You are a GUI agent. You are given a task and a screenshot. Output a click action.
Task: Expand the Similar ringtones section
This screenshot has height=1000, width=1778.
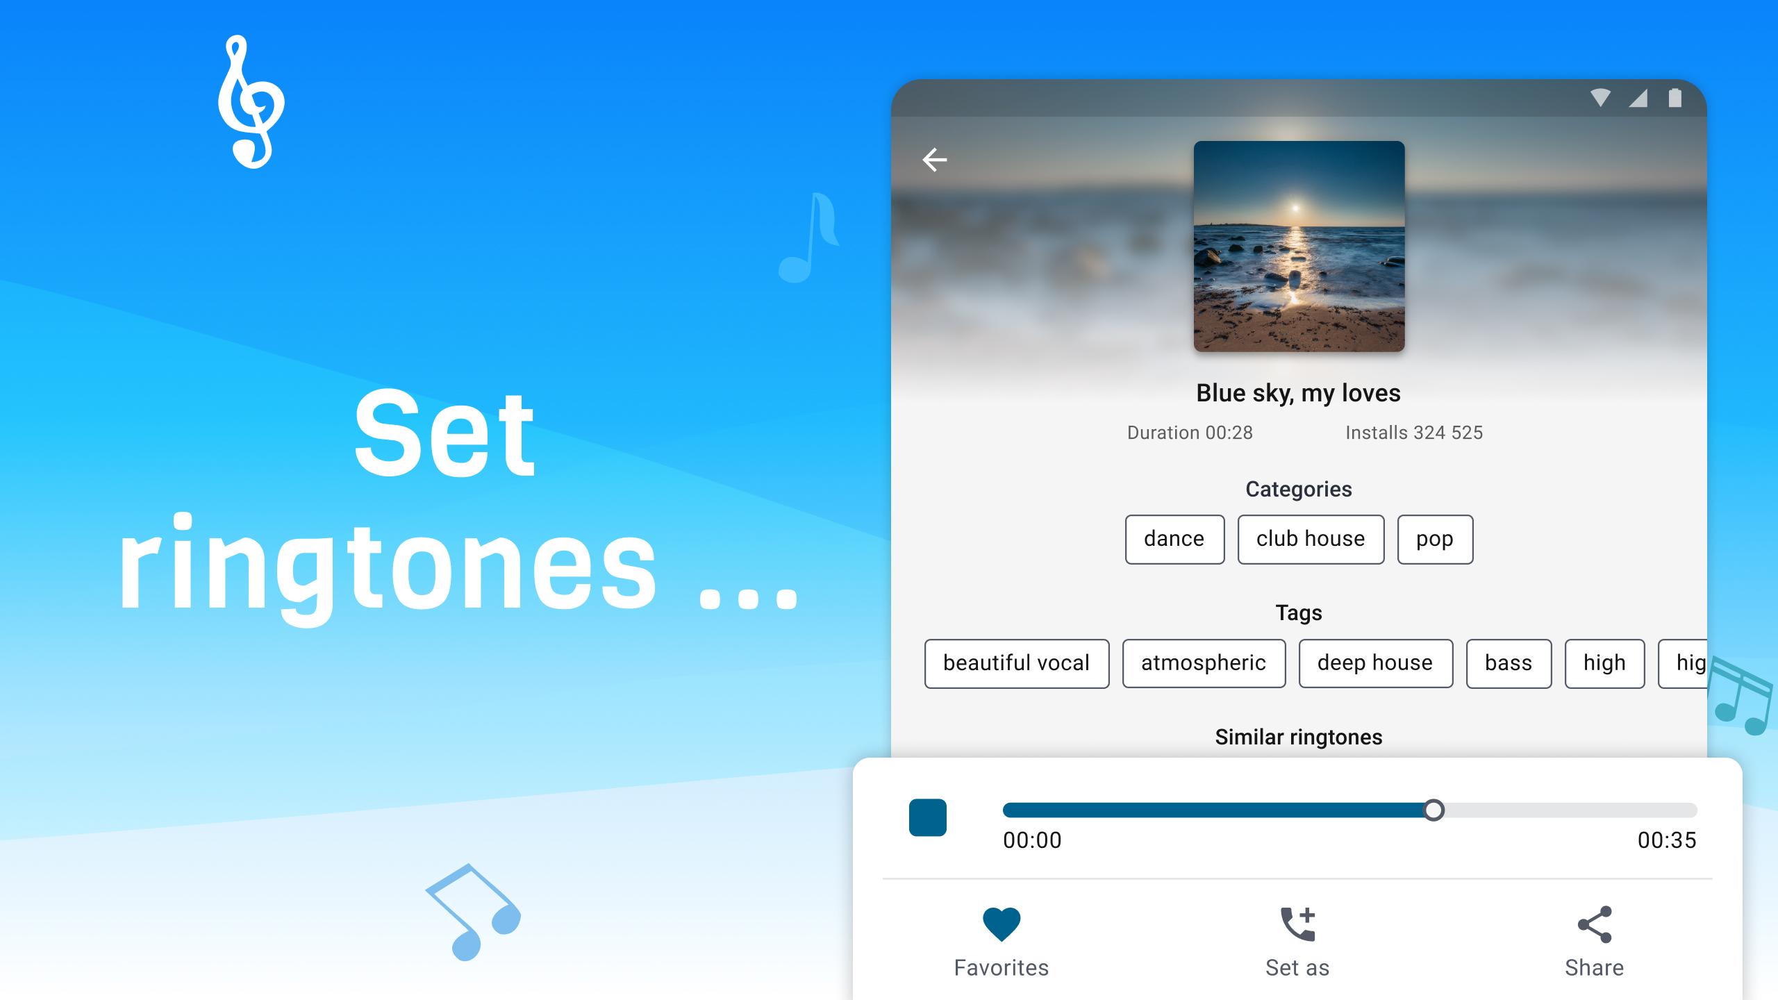click(1297, 737)
